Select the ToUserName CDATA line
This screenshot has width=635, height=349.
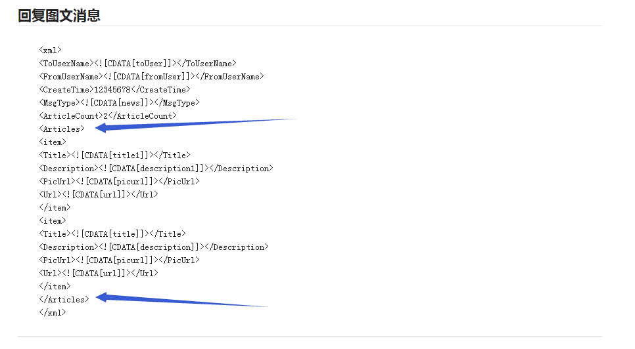137,64
